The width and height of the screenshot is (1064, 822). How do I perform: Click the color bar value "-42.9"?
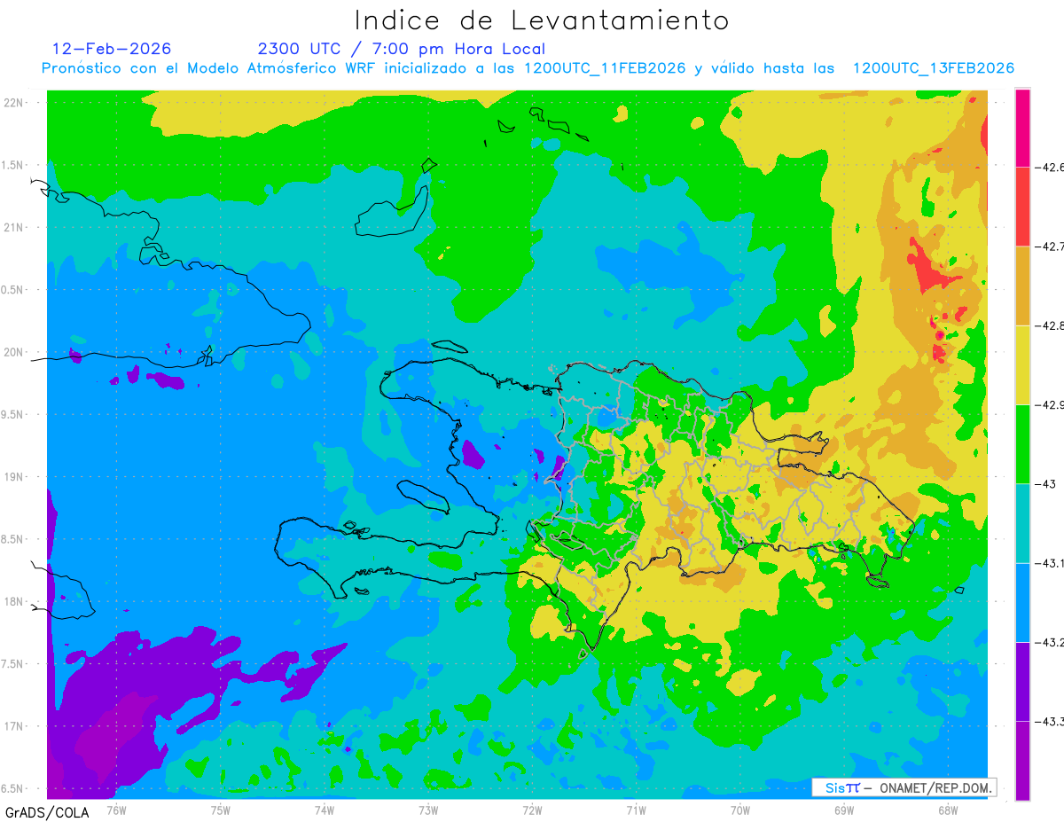point(1050,404)
